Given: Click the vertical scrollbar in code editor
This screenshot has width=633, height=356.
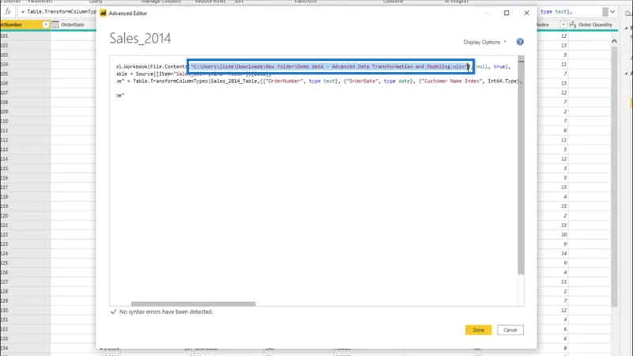Looking at the screenshot, I should click(x=521, y=167).
